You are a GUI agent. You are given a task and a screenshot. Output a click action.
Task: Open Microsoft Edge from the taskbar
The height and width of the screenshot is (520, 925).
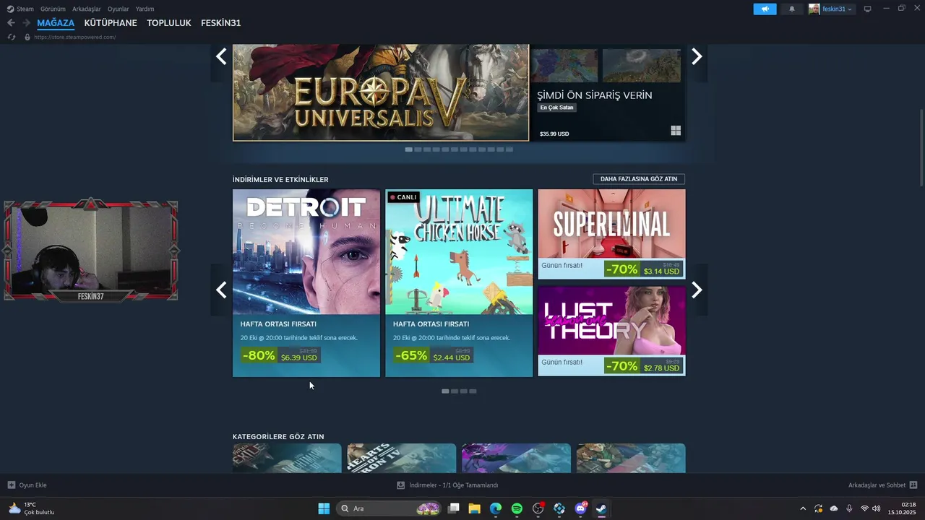coord(496,508)
